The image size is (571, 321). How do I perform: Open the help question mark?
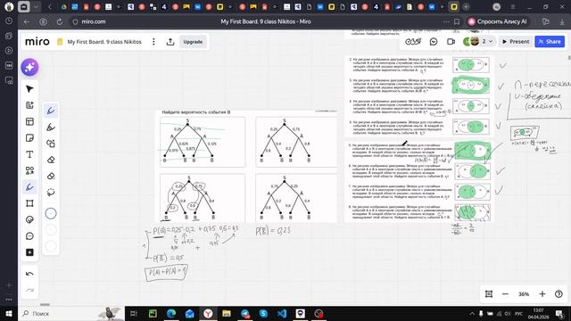click(x=559, y=294)
